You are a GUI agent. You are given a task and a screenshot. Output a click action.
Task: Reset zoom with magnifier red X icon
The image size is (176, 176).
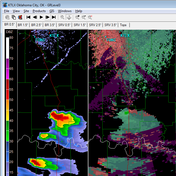pos(90,17)
